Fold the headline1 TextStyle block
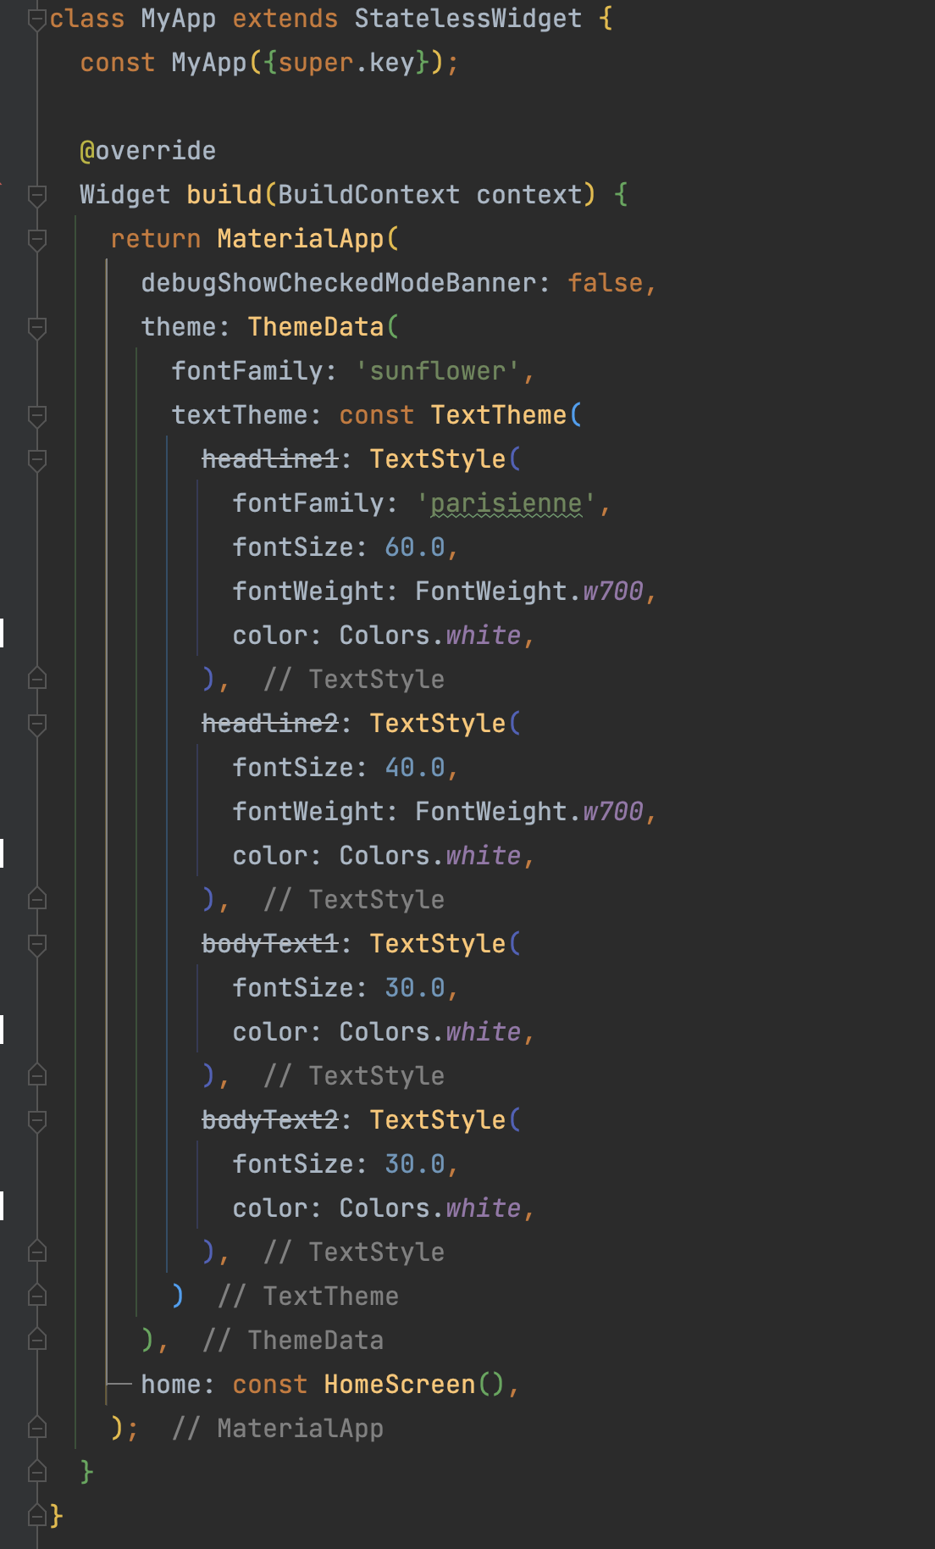935x1549 pixels. pos(37,460)
